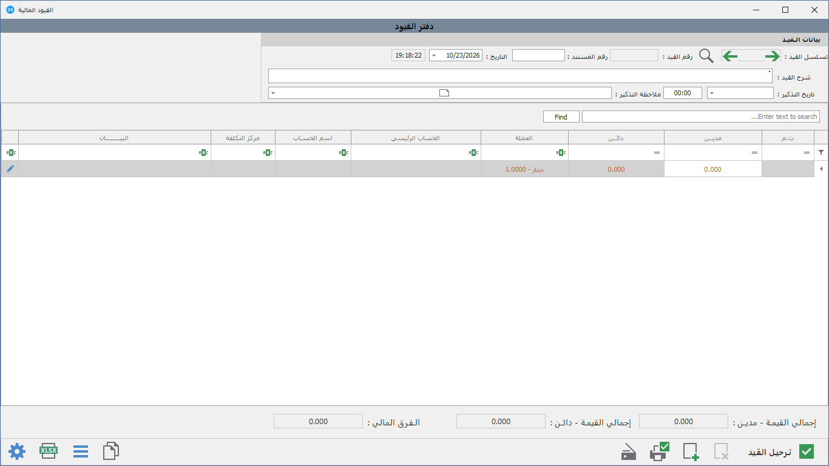Add new entry with page-plus icon
Viewport: 829px width, 466px height.
[691, 451]
